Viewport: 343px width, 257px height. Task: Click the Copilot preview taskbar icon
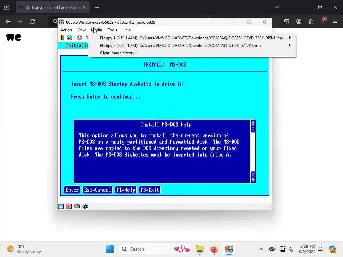click(332, 249)
